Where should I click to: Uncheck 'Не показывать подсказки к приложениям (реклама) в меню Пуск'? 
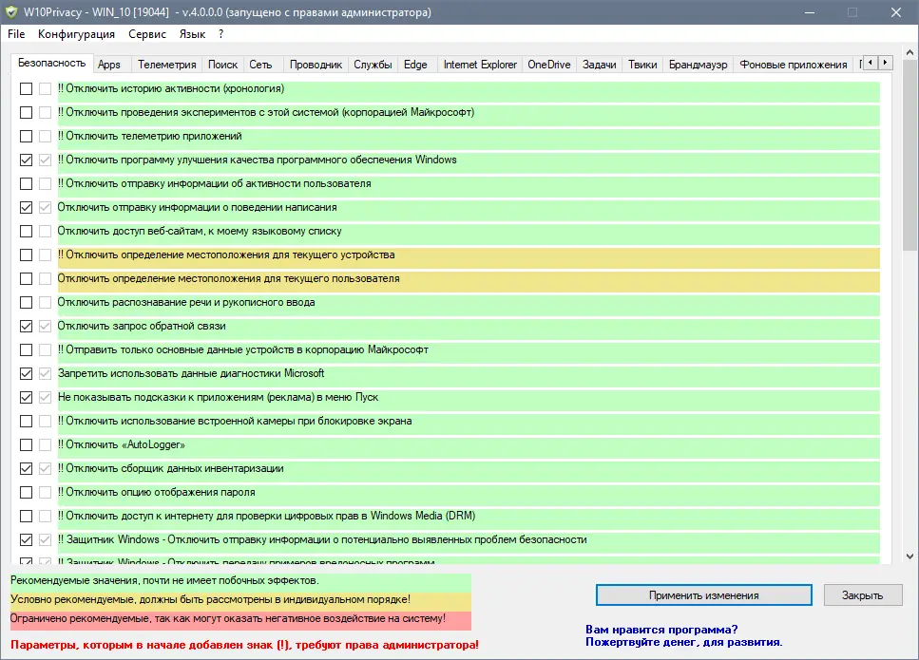[26, 397]
